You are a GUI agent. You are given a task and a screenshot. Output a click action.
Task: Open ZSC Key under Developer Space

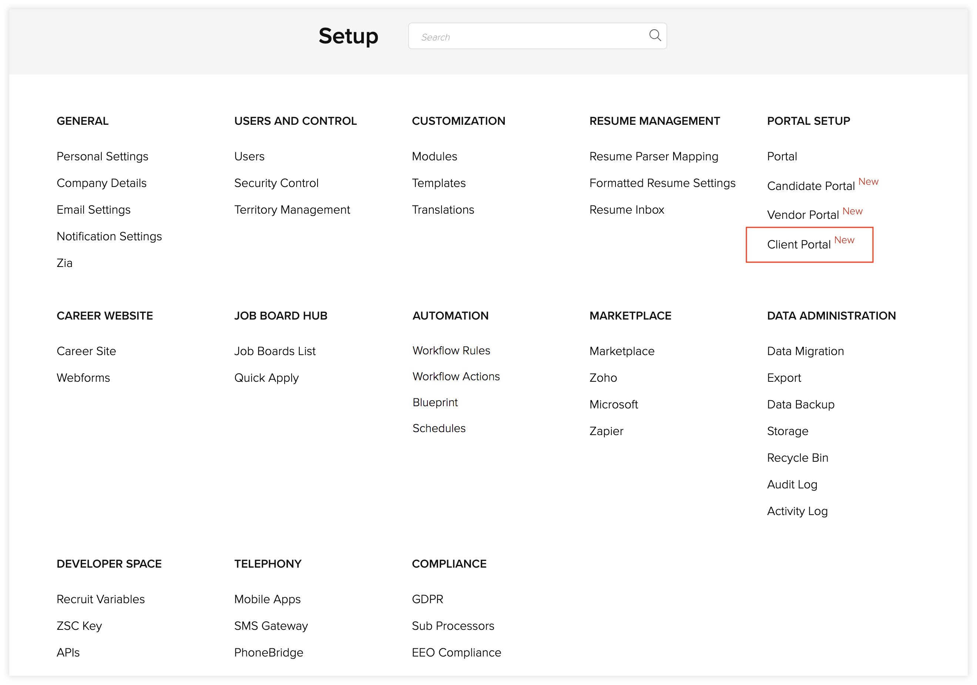click(x=79, y=625)
